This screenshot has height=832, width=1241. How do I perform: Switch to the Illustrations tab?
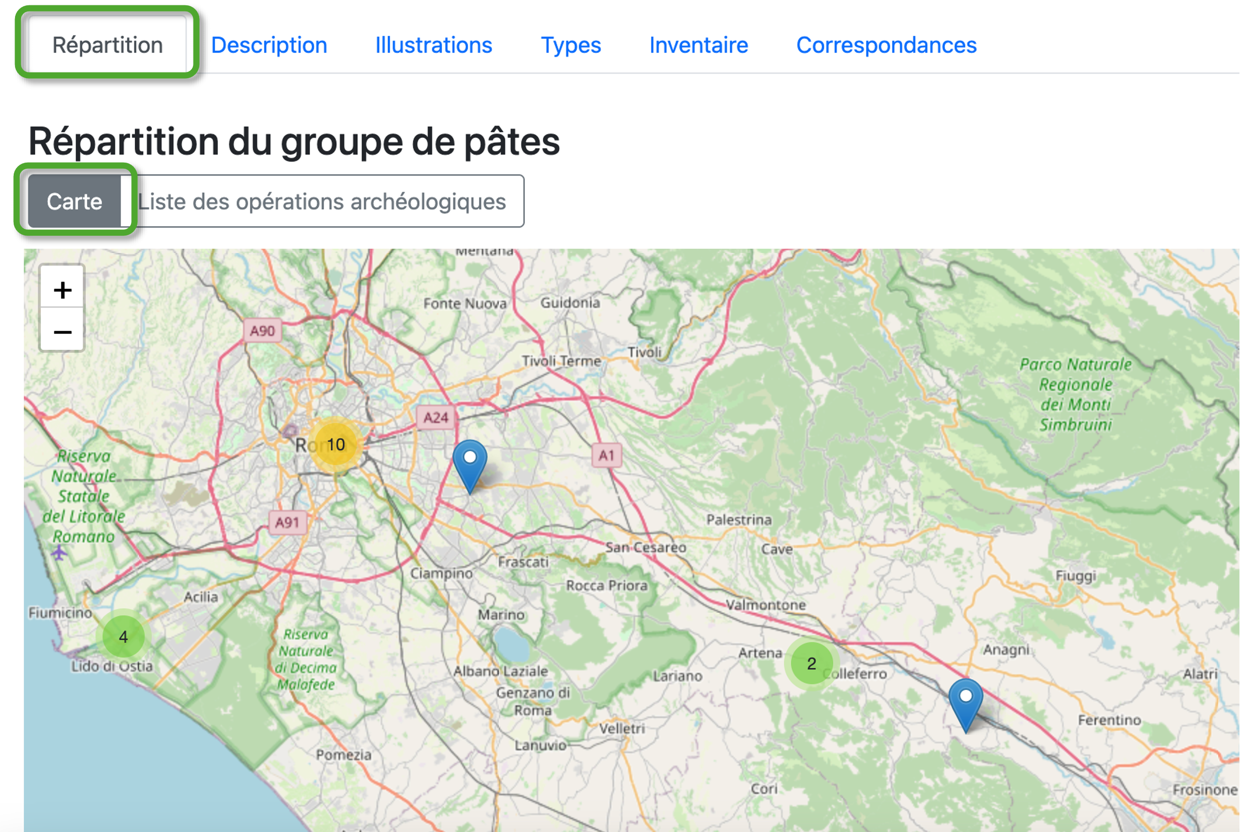pyautogui.click(x=433, y=45)
